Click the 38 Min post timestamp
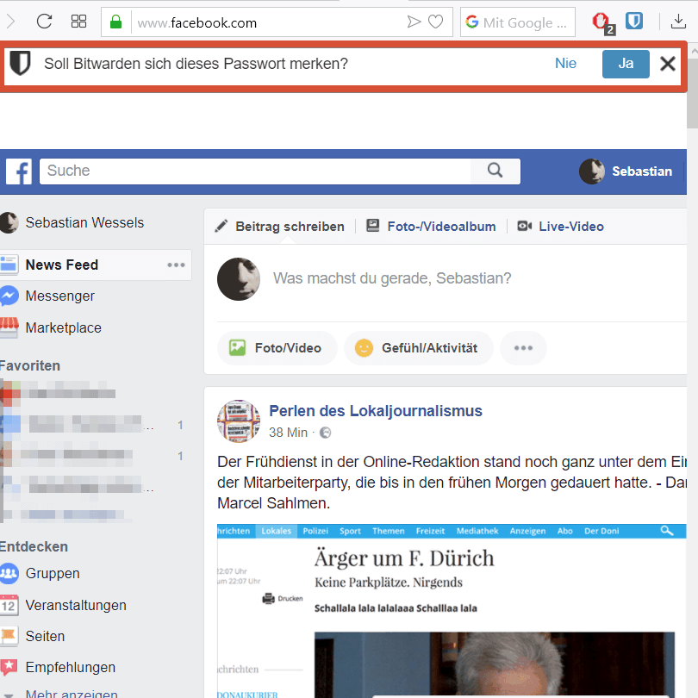 tap(288, 433)
